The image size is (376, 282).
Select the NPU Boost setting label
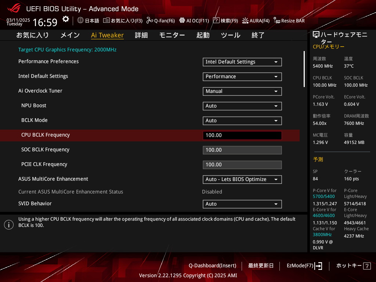pos(34,105)
